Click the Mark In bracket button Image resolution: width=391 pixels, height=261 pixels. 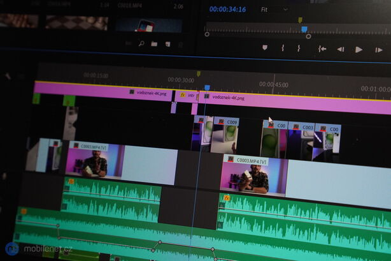pyautogui.click(x=283, y=48)
